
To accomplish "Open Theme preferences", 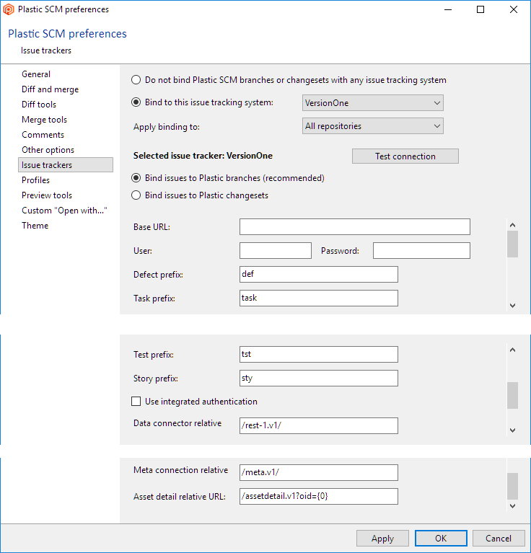I will (x=35, y=226).
